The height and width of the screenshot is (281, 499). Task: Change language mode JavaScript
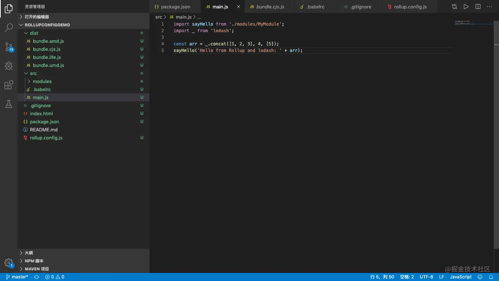[461, 277]
